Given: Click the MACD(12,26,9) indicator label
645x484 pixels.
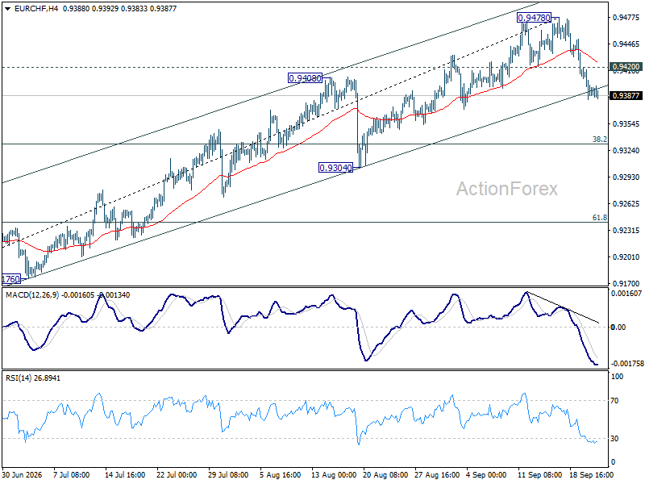Looking at the screenshot, I should 32,295.
